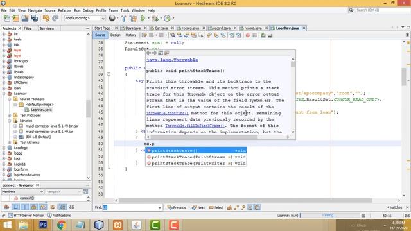Click the Select button in Find bar
The width and height of the screenshot is (411, 231).
[x=216, y=207]
